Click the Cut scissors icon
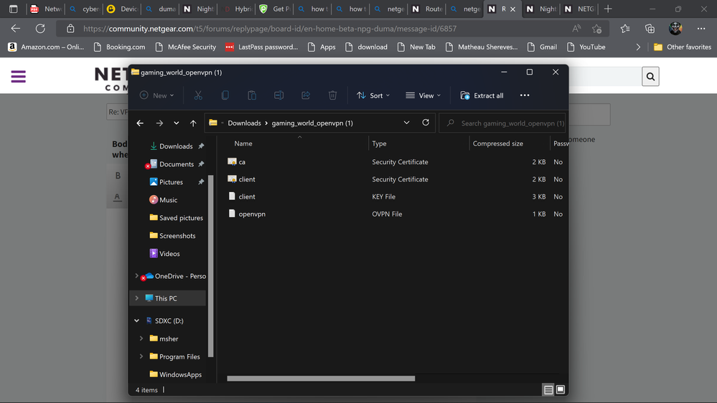Image resolution: width=717 pixels, height=403 pixels. 198,95
